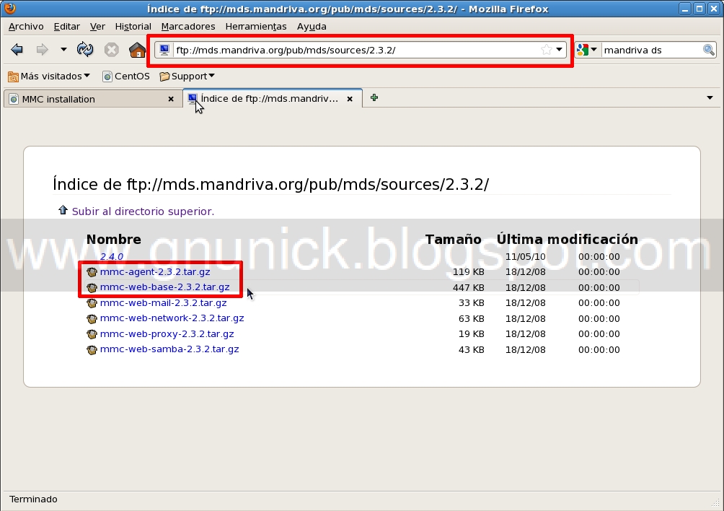Go back with the Back arrow

(x=17, y=49)
